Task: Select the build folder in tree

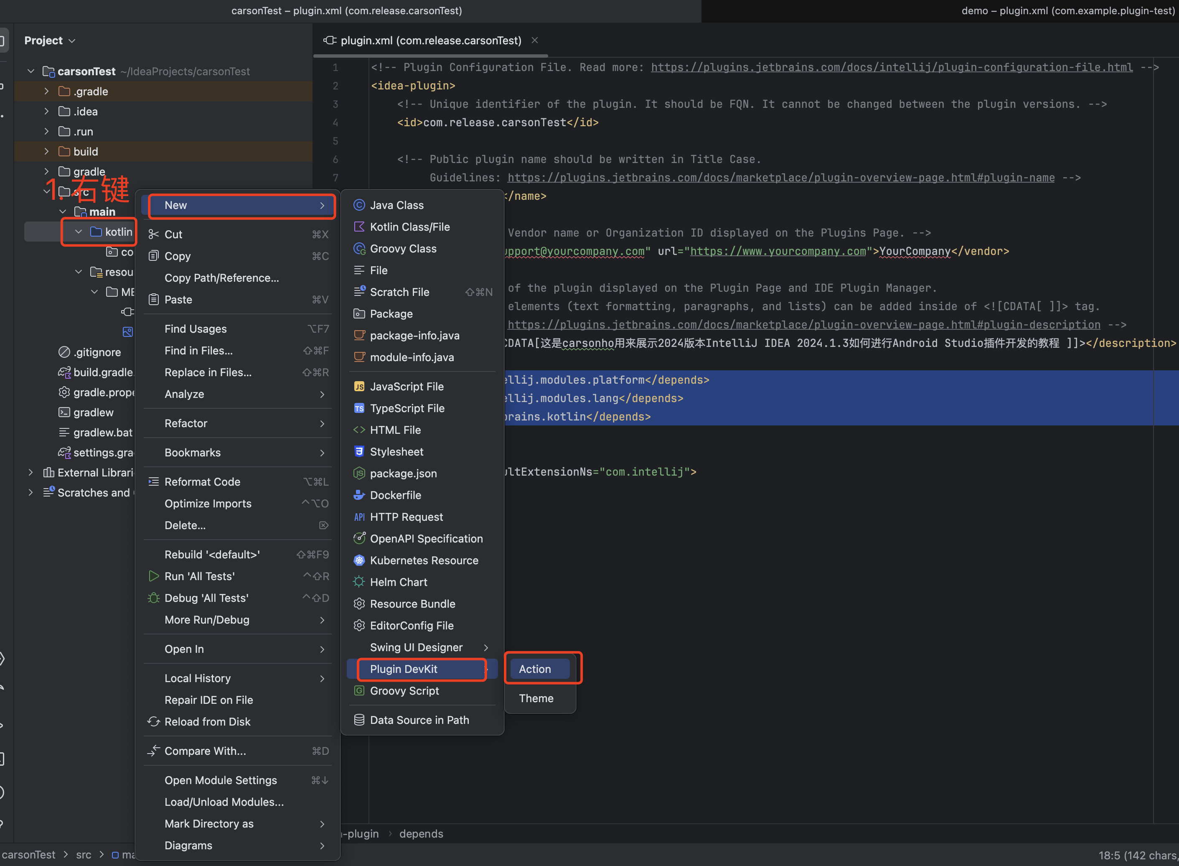Action: (86, 151)
